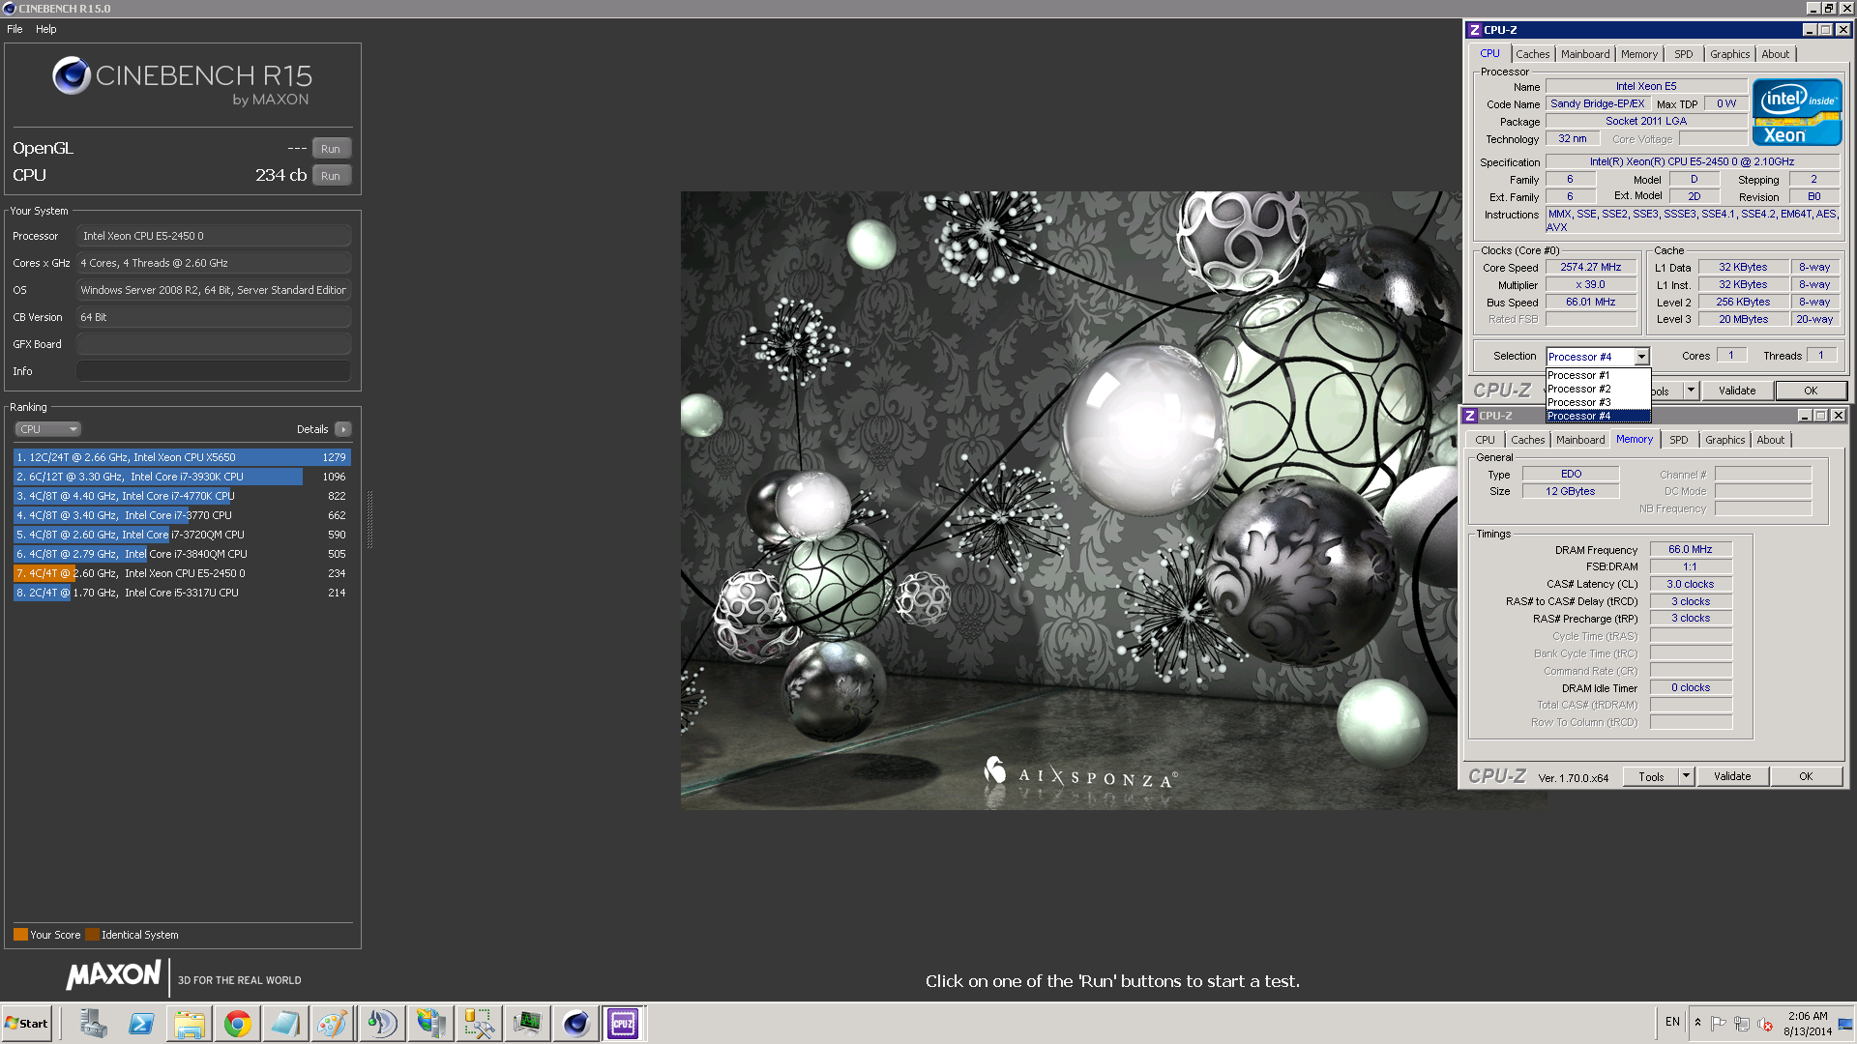Switch to Mainboard tab in upper CPU-Z

tap(1585, 54)
